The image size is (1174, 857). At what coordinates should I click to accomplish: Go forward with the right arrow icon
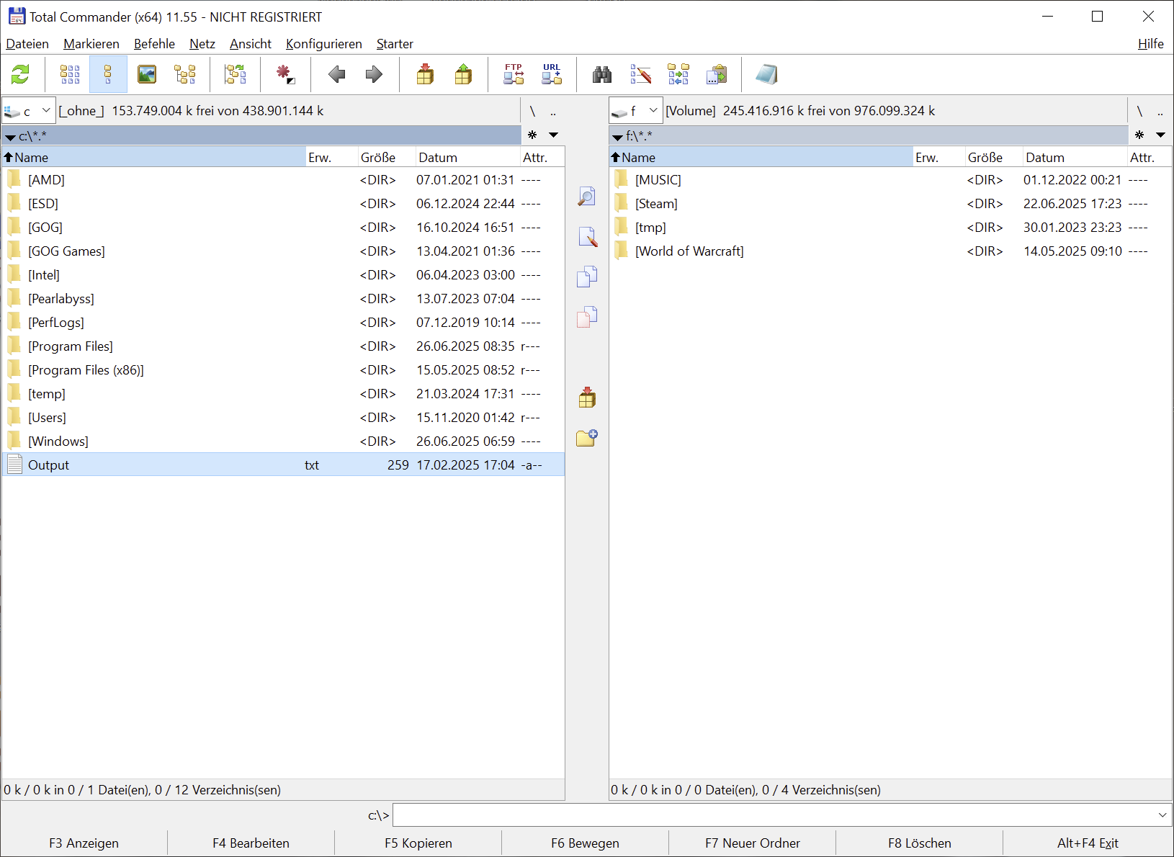374,74
